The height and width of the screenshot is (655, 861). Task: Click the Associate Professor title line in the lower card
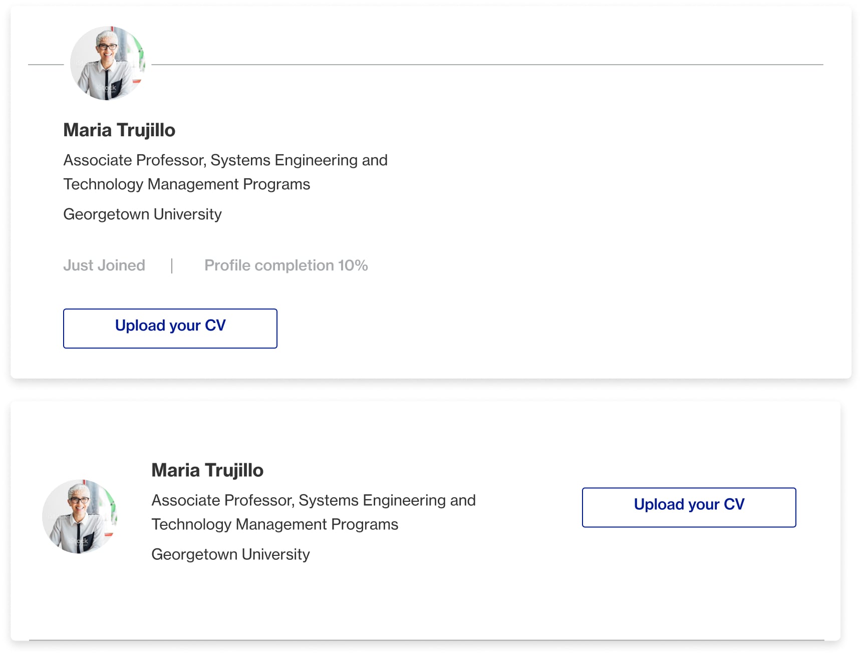pos(314,500)
